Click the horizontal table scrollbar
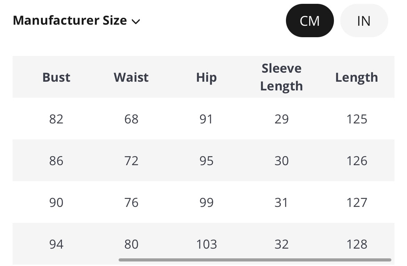Image resolution: width=407 pixels, height=266 pixels. [x=255, y=260]
